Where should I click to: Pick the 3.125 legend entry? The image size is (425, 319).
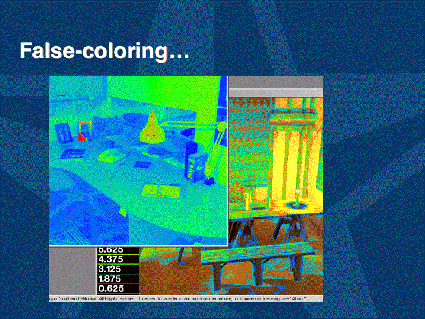(110, 269)
